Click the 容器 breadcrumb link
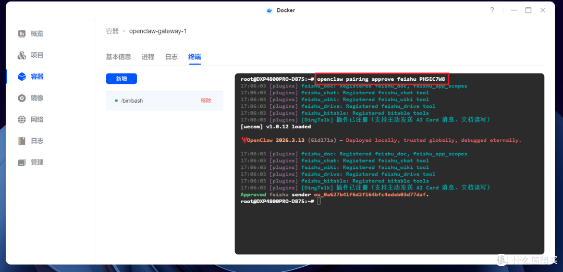The height and width of the screenshot is (272, 563). [112, 31]
